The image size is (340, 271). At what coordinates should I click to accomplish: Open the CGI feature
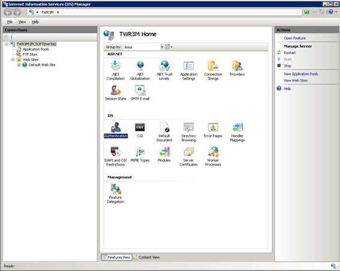click(x=140, y=130)
